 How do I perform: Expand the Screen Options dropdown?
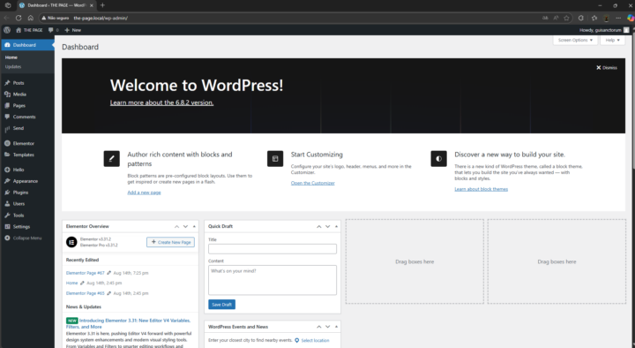[x=575, y=40]
